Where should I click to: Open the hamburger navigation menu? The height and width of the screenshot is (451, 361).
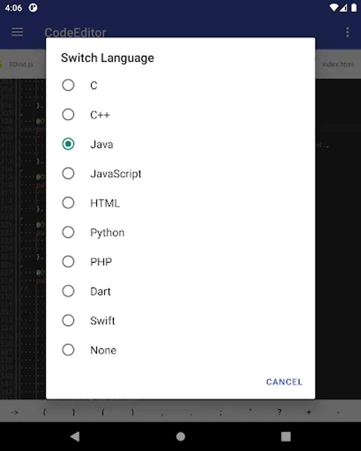[18, 33]
